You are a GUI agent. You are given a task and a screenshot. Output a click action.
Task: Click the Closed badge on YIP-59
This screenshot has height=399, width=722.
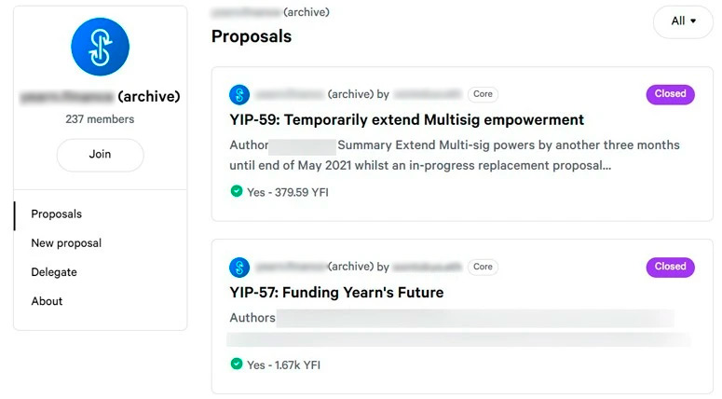[670, 94]
